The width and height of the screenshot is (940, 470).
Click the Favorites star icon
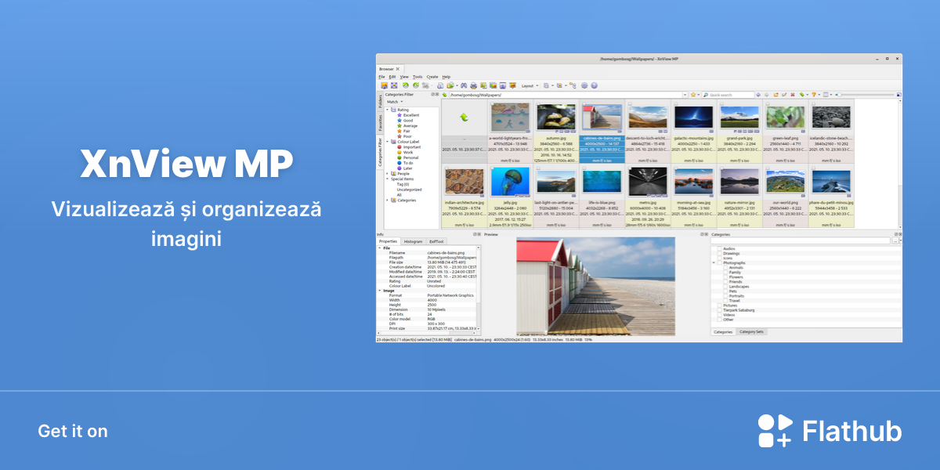click(693, 95)
